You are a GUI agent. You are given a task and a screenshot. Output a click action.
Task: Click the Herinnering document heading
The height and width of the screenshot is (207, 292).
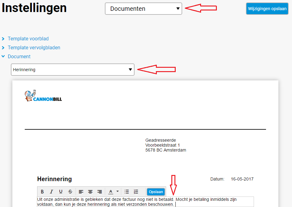(54, 179)
